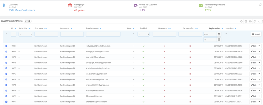Click the 95% Male Customers value
The image size is (263, 105).
[x=22, y=10]
